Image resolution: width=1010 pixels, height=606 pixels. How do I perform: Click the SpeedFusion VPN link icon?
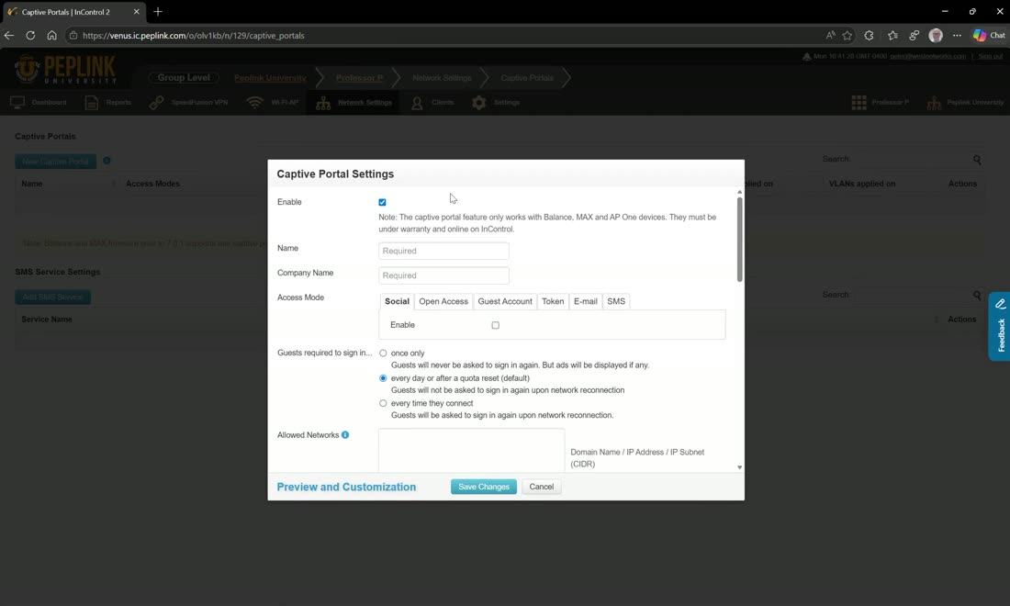coord(156,103)
